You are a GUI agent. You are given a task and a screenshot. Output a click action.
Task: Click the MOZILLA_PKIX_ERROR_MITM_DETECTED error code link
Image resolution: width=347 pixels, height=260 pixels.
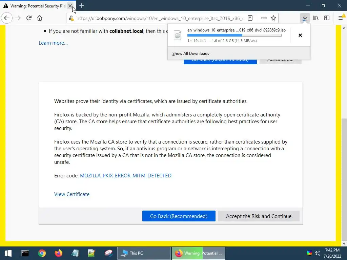(125, 176)
